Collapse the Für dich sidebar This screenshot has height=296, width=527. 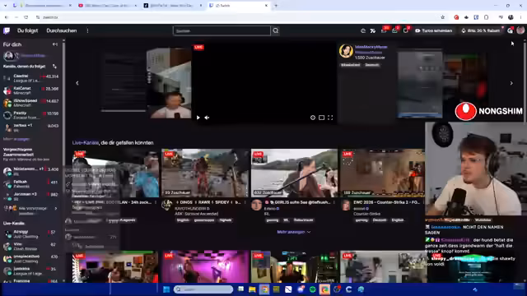coord(55,44)
